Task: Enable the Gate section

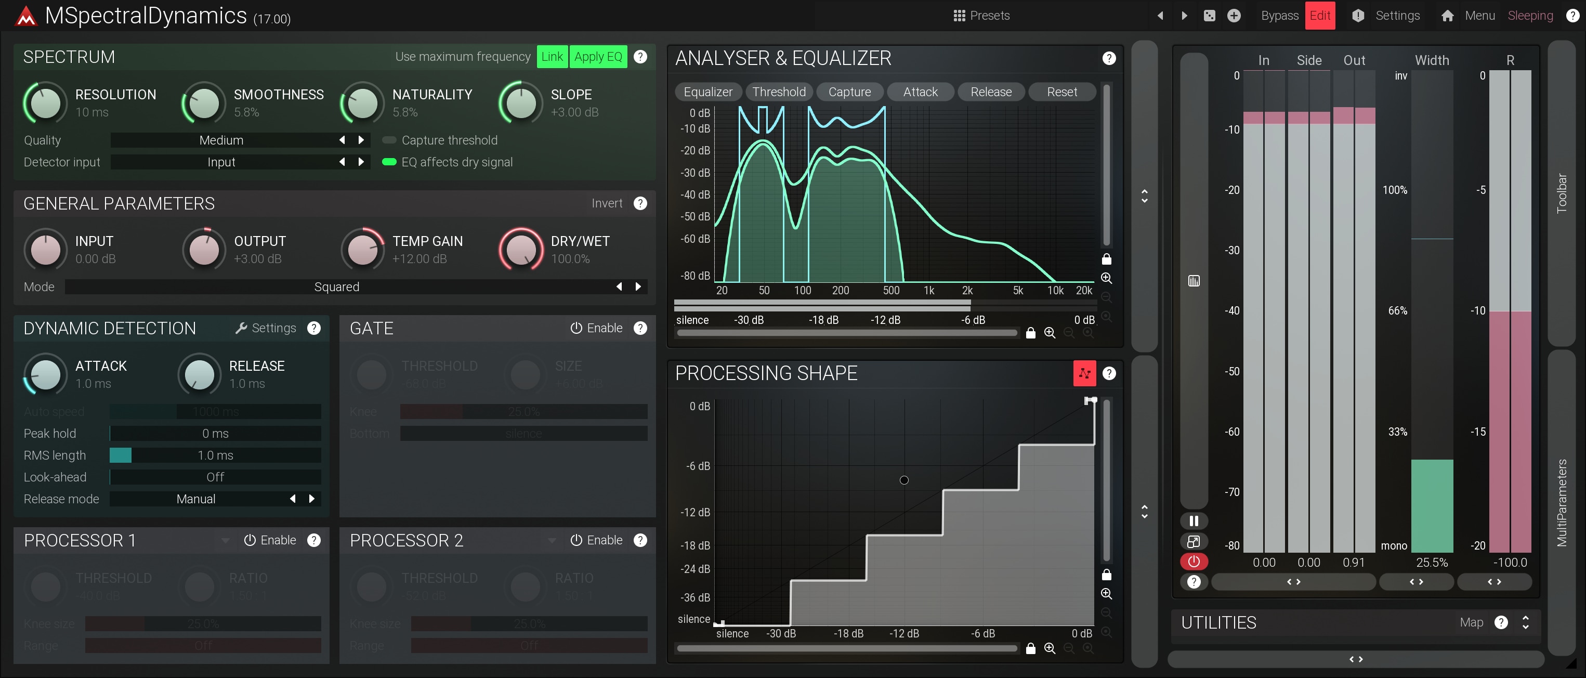Action: click(x=596, y=328)
